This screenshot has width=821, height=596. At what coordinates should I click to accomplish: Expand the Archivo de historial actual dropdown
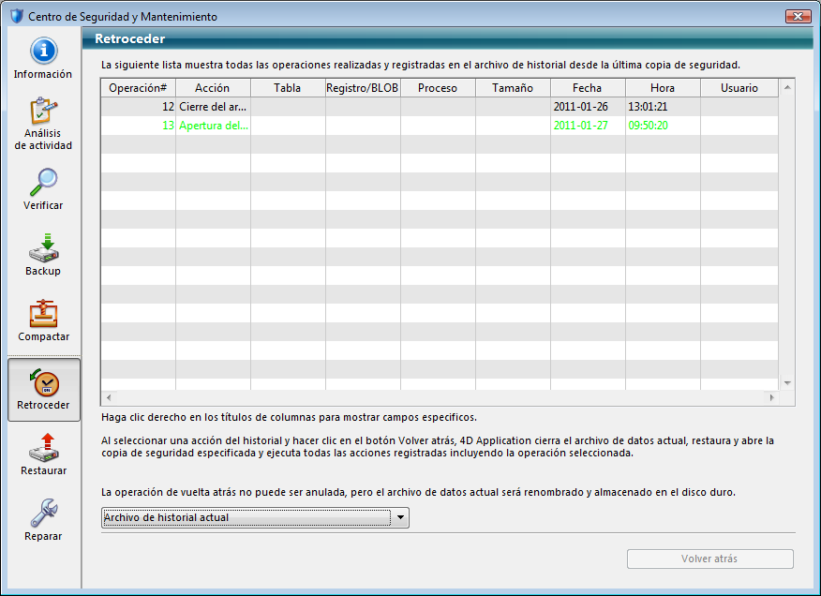[x=400, y=517]
